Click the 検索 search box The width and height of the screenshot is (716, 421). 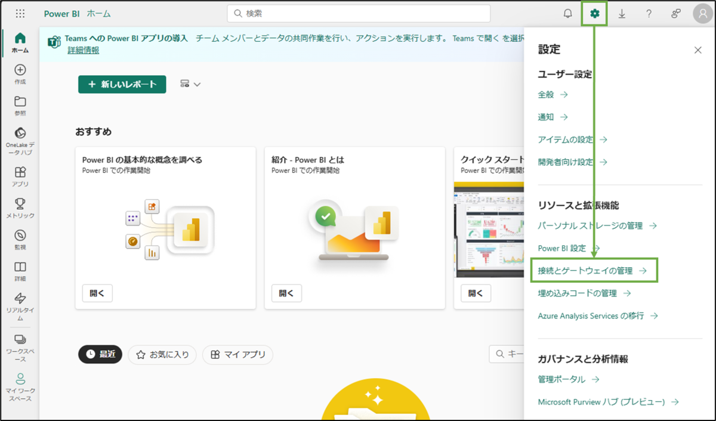pos(359,13)
